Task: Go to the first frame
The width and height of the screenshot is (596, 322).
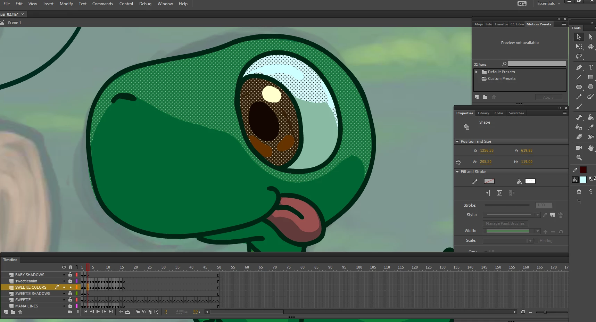Action: coord(85,312)
